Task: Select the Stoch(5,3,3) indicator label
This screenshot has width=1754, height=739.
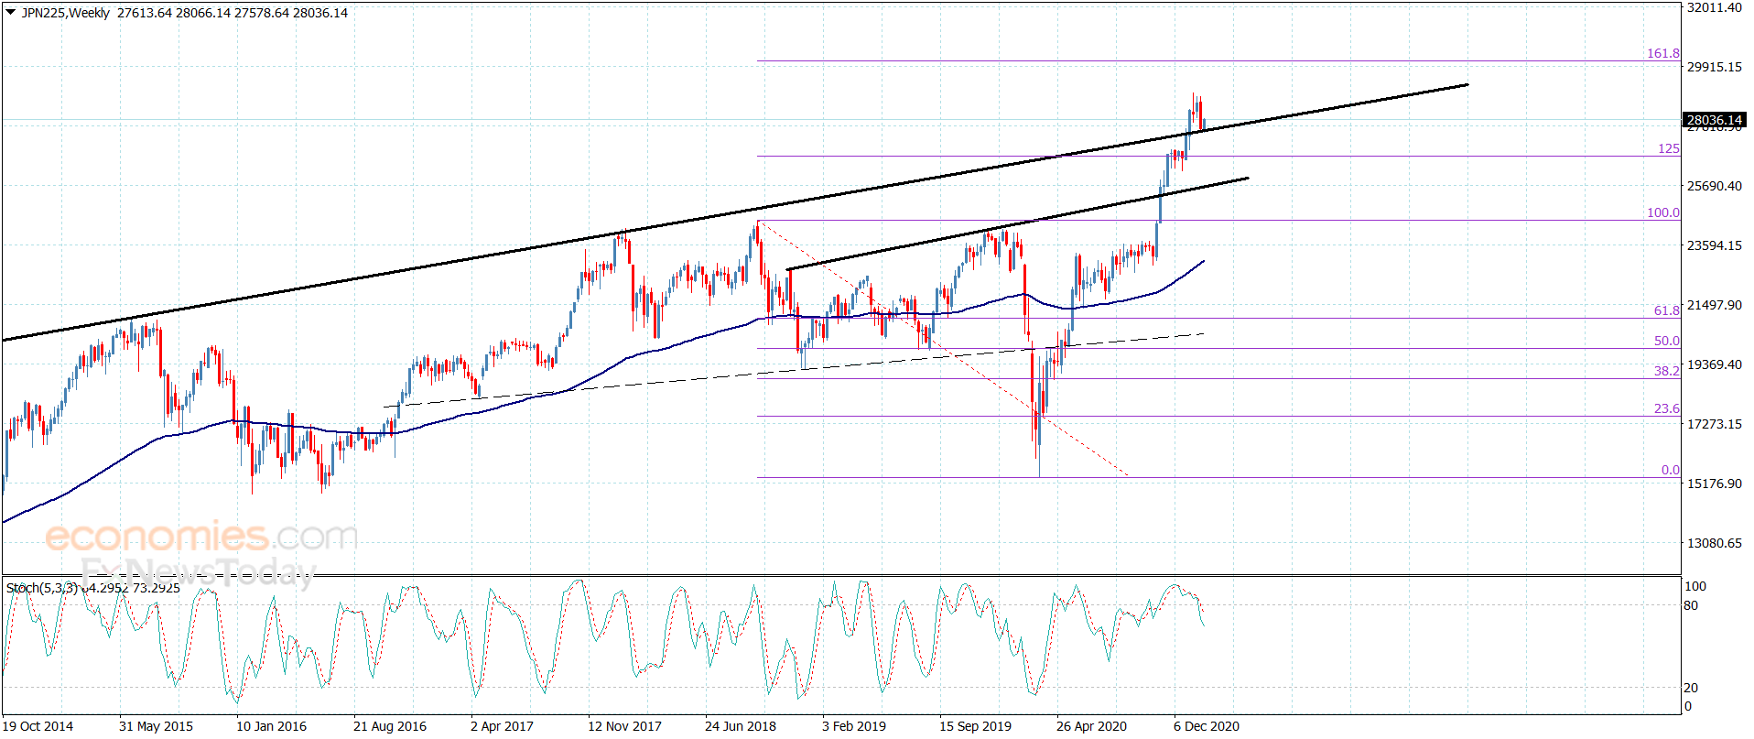Action: point(42,588)
